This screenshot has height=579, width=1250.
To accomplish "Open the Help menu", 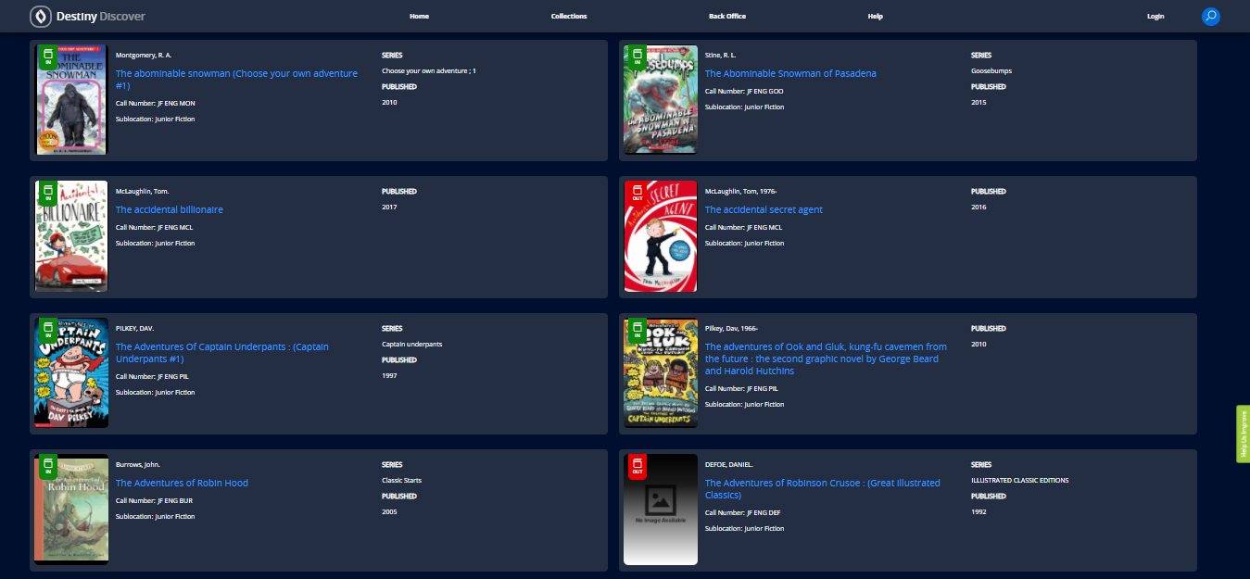I will point(876,16).
